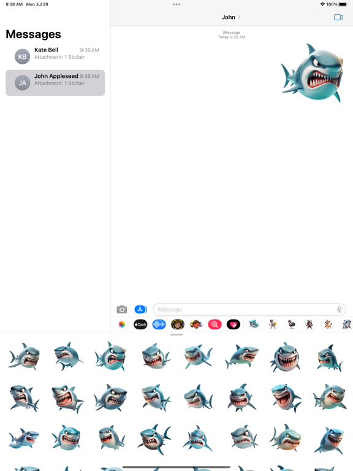Pick the last shark sticker in the top row

[x=330, y=358]
